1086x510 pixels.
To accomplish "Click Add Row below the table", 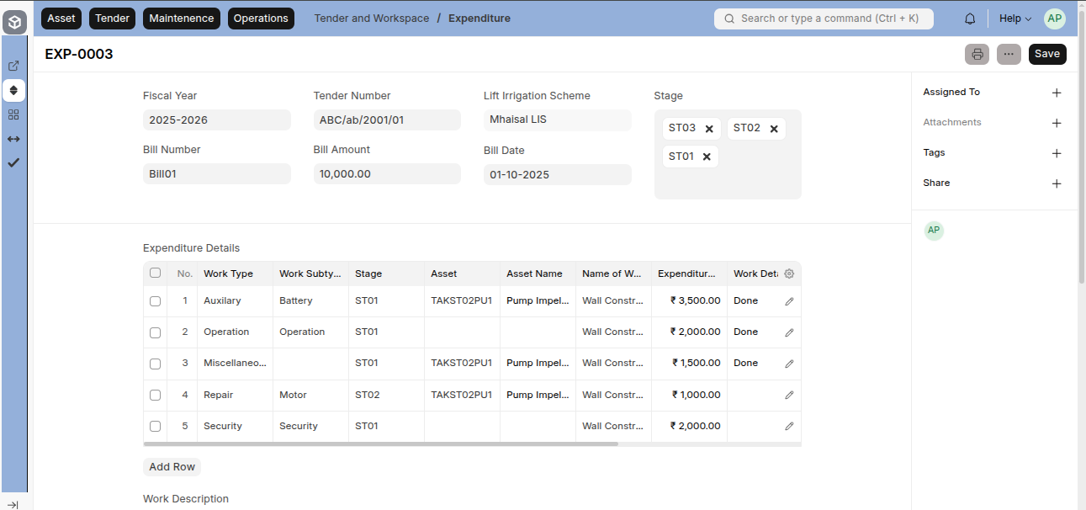I will point(172,467).
